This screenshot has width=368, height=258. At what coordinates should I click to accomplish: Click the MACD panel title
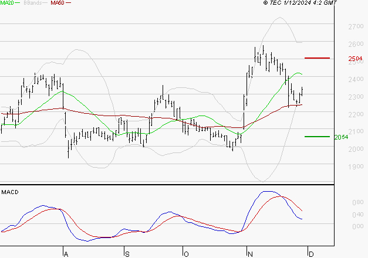[9, 192]
